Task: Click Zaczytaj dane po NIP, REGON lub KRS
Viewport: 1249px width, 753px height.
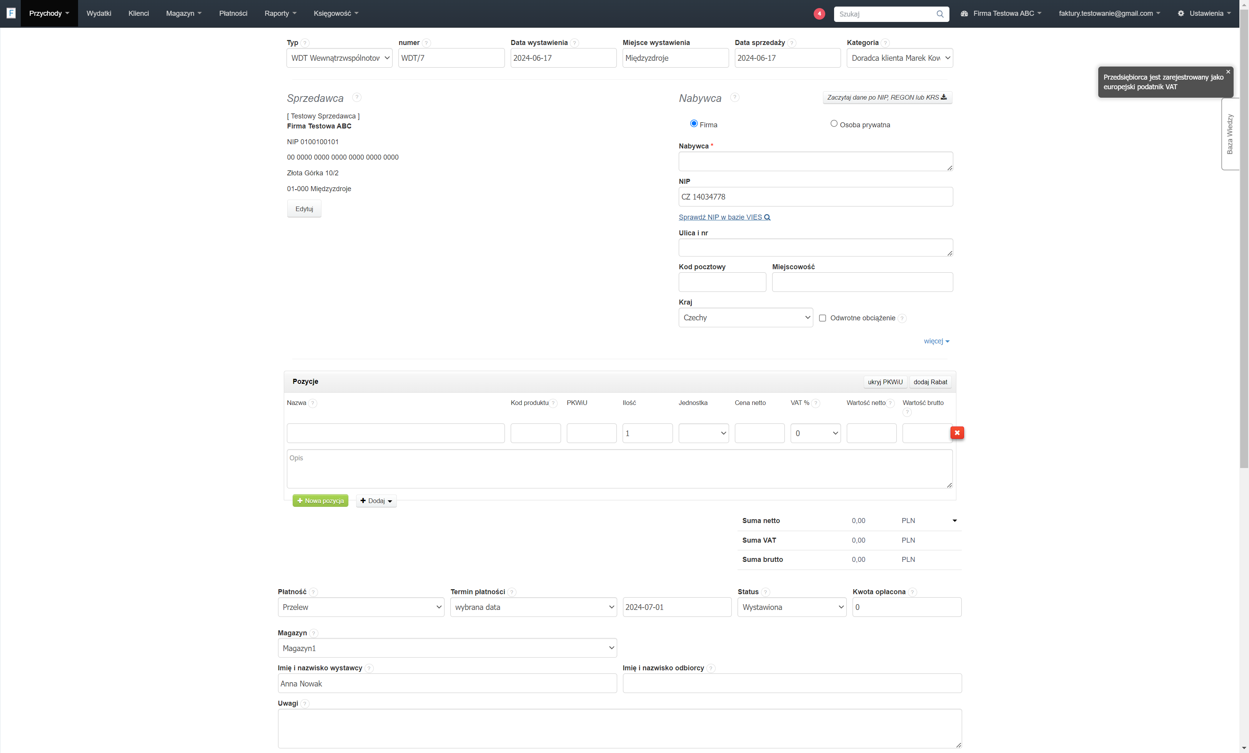Action: [x=887, y=97]
